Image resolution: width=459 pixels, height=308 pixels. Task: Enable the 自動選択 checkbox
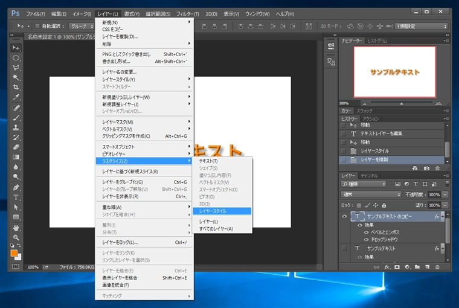pos(37,26)
